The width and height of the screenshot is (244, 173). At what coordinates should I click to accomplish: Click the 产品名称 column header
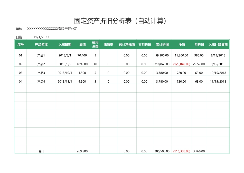[x=41, y=45]
